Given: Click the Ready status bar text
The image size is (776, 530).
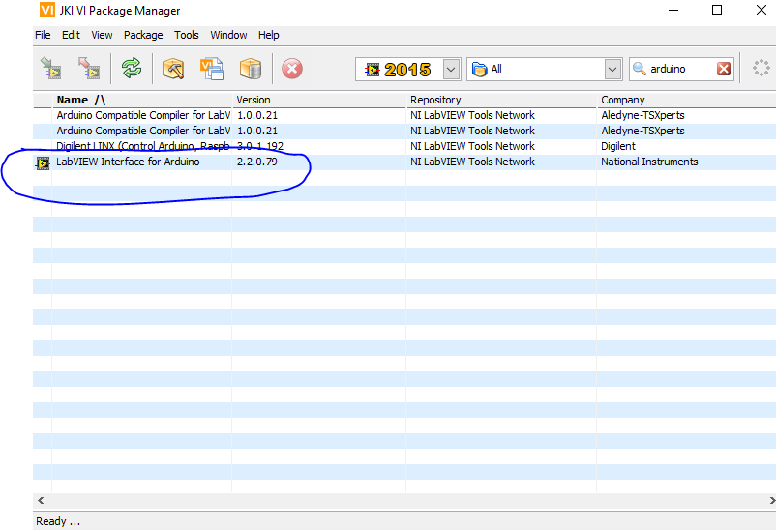Looking at the screenshot, I should (x=58, y=521).
